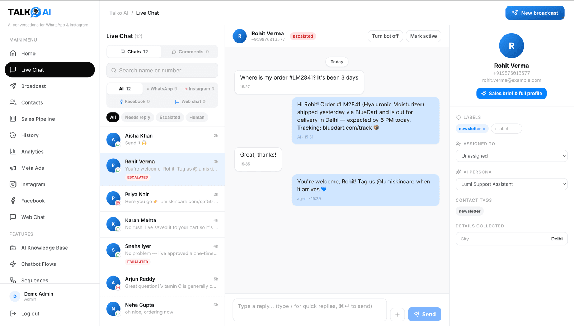Open Web Chat in the sidebar
The image size is (574, 326).
[50, 217]
